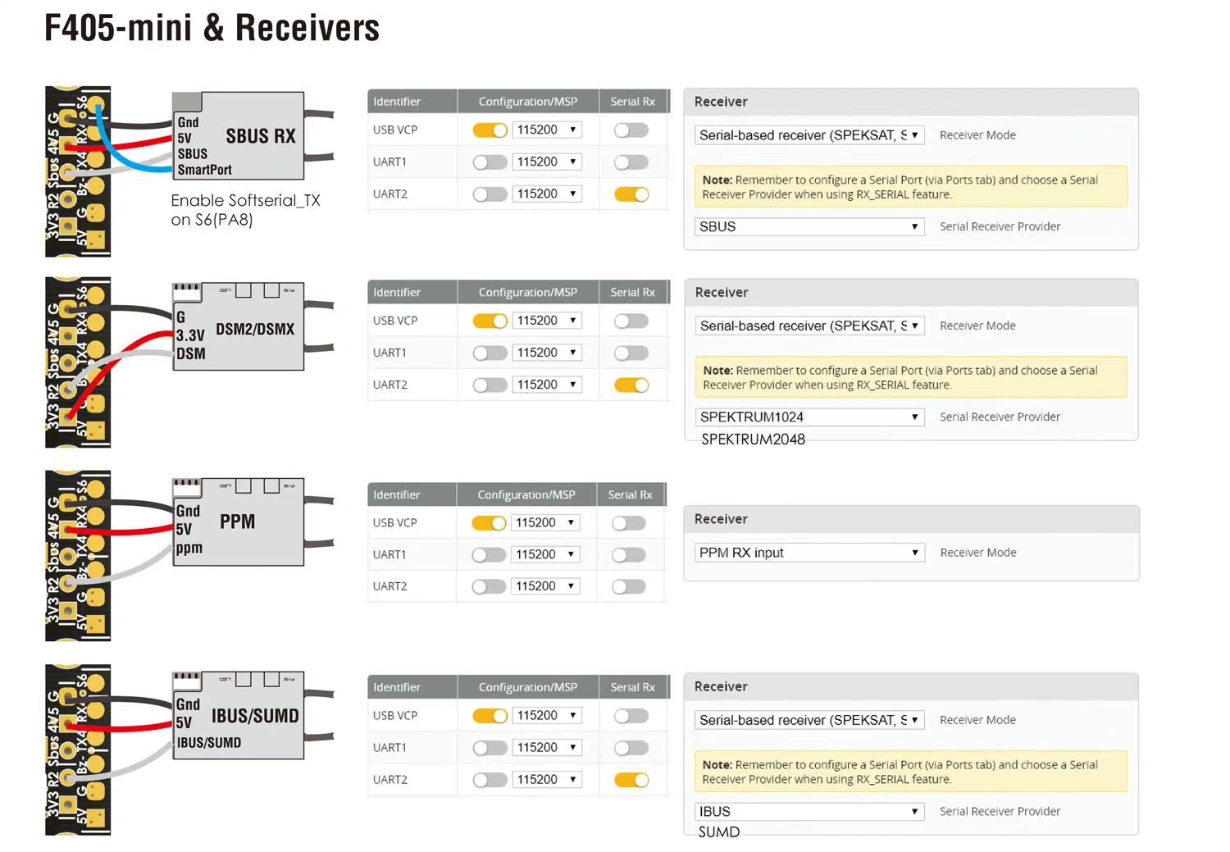Enable UART1 MSP toggle in SBUS table
The image size is (1230, 852).
point(490,162)
